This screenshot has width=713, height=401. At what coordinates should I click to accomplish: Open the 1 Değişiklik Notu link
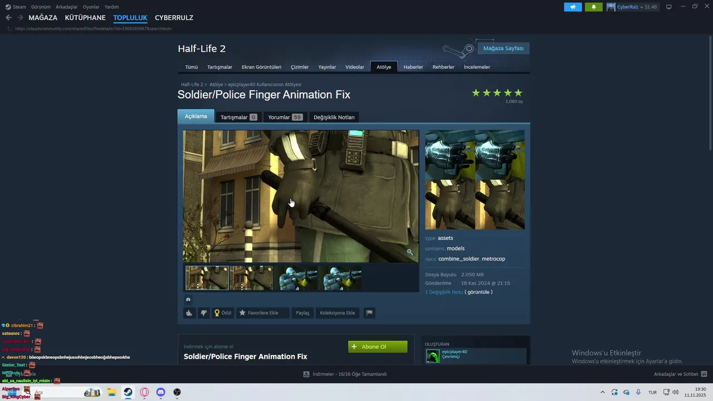coord(444,292)
